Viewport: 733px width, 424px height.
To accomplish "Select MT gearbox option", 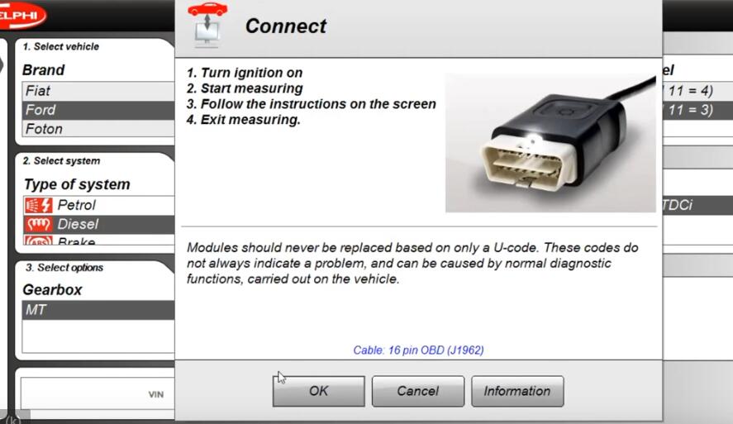I will point(98,310).
